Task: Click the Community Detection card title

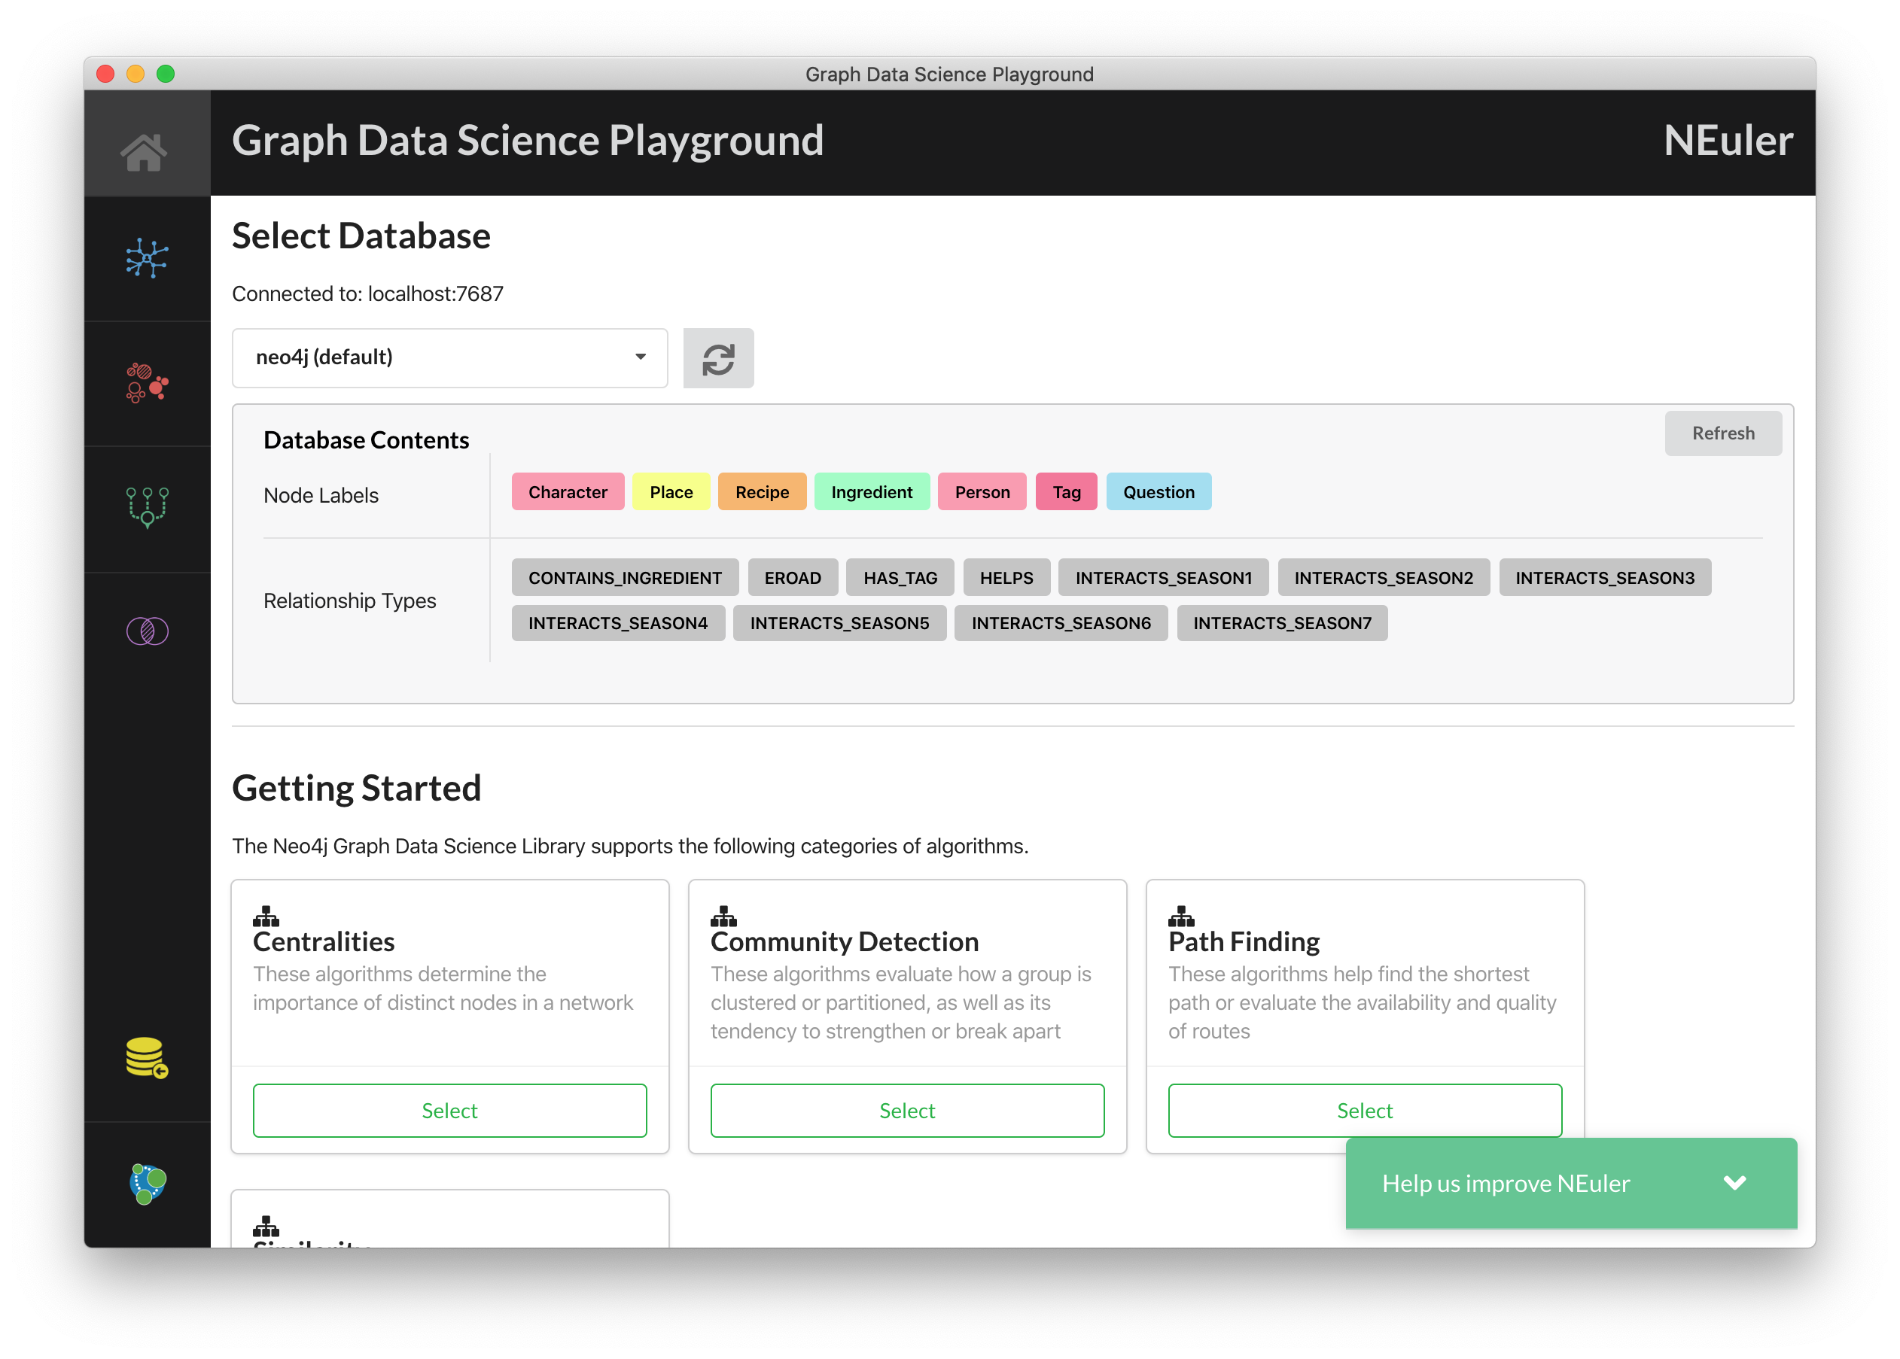Action: (x=844, y=941)
